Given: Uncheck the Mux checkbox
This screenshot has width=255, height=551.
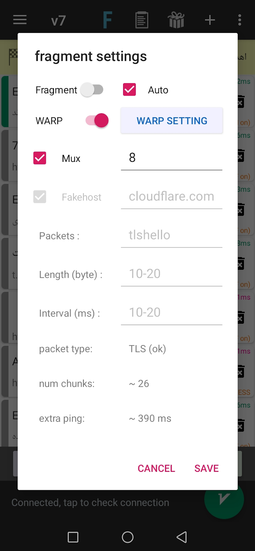Looking at the screenshot, I should click(x=39, y=158).
